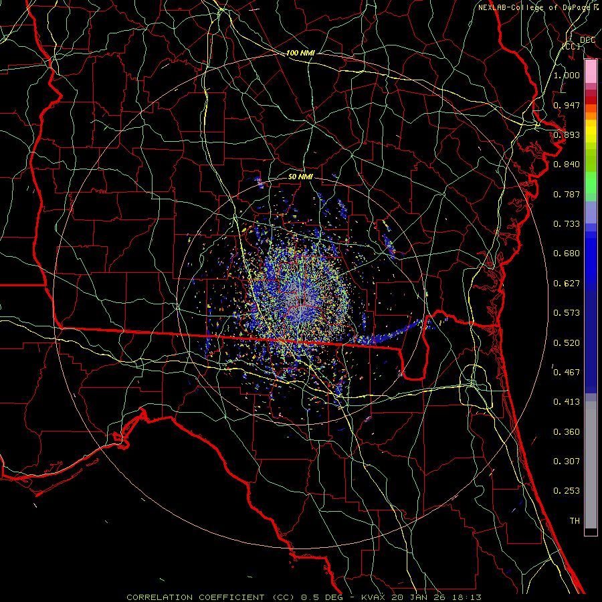Image resolution: width=602 pixels, height=602 pixels.
Task: Click the 0.413 legend value
Action: [567, 402]
